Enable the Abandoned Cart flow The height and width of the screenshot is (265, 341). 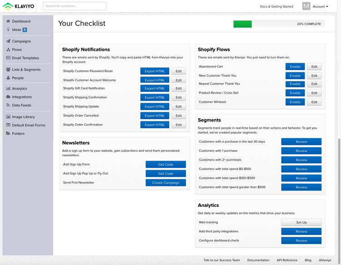coord(295,66)
